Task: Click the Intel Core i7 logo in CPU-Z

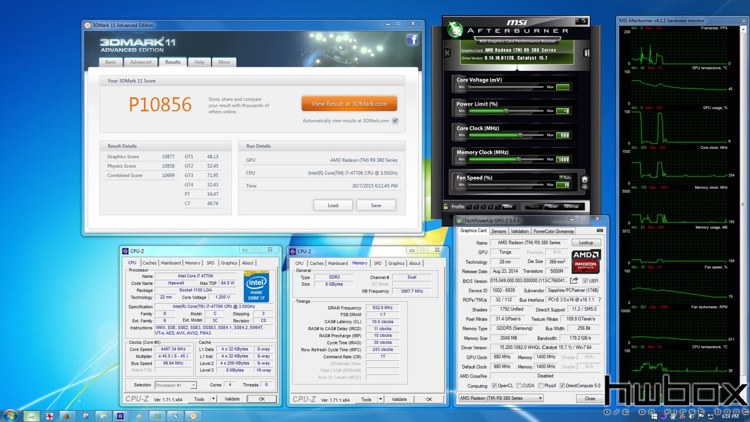Action: (x=256, y=285)
